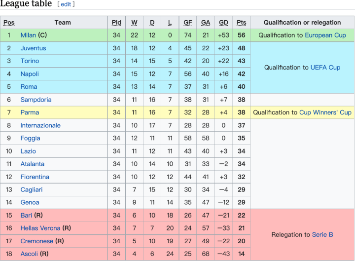
Task: Open the Internazionale team article
Action: (x=40, y=125)
